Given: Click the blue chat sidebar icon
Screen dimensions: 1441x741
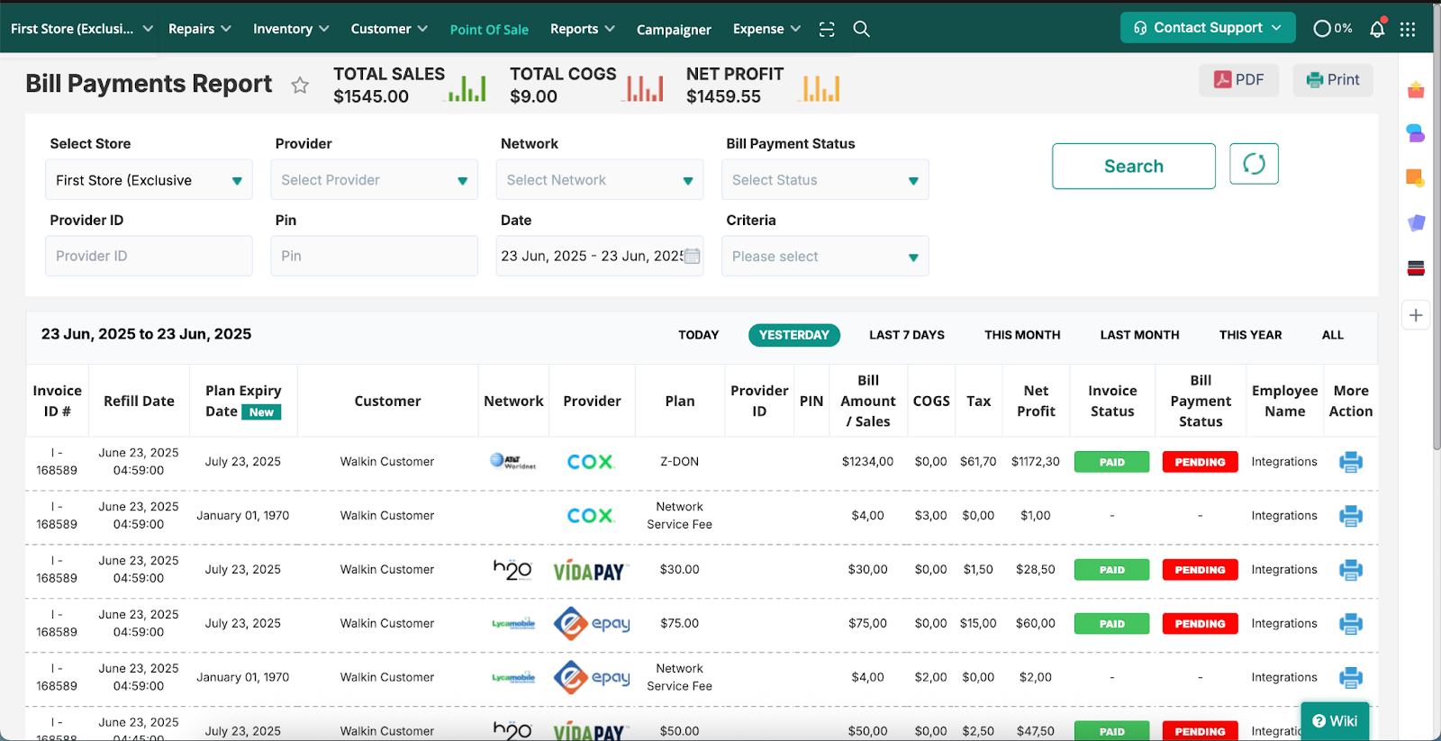Looking at the screenshot, I should (1416, 133).
